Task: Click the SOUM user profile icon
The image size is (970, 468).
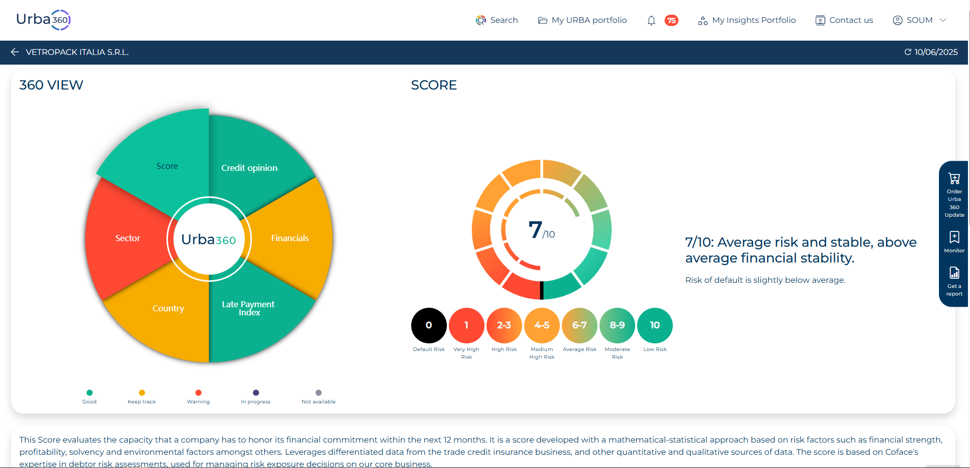Action: tap(898, 20)
